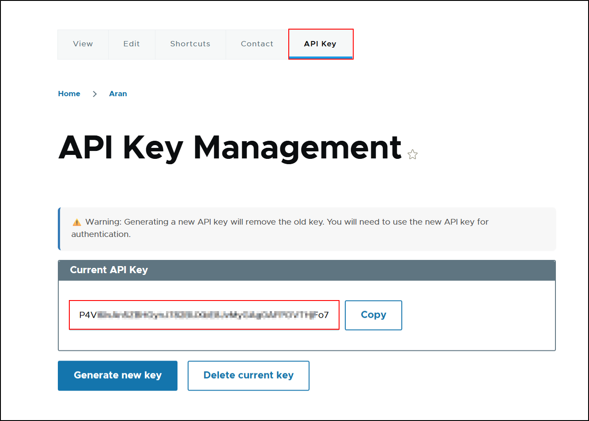The width and height of the screenshot is (589, 421).
Task: Click the warning triangle icon in the banner
Action: coord(76,222)
